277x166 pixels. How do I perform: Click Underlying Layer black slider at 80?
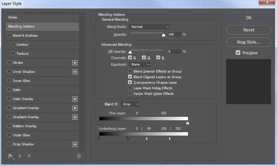point(128,138)
